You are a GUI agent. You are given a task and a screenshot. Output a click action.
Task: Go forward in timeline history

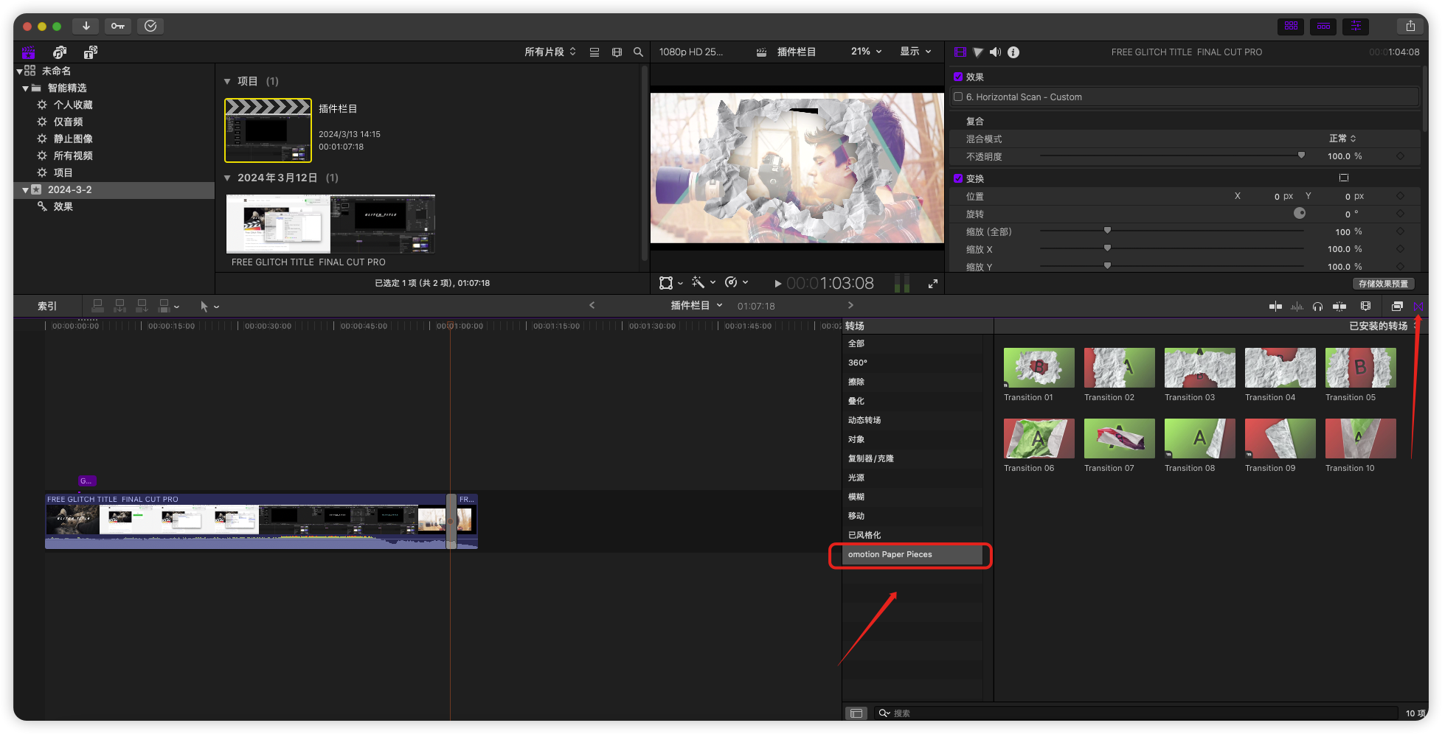coord(850,305)
